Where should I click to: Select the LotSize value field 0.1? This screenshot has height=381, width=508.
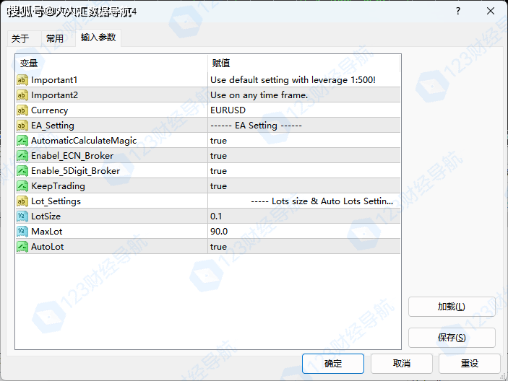click(x=303, y=216)
